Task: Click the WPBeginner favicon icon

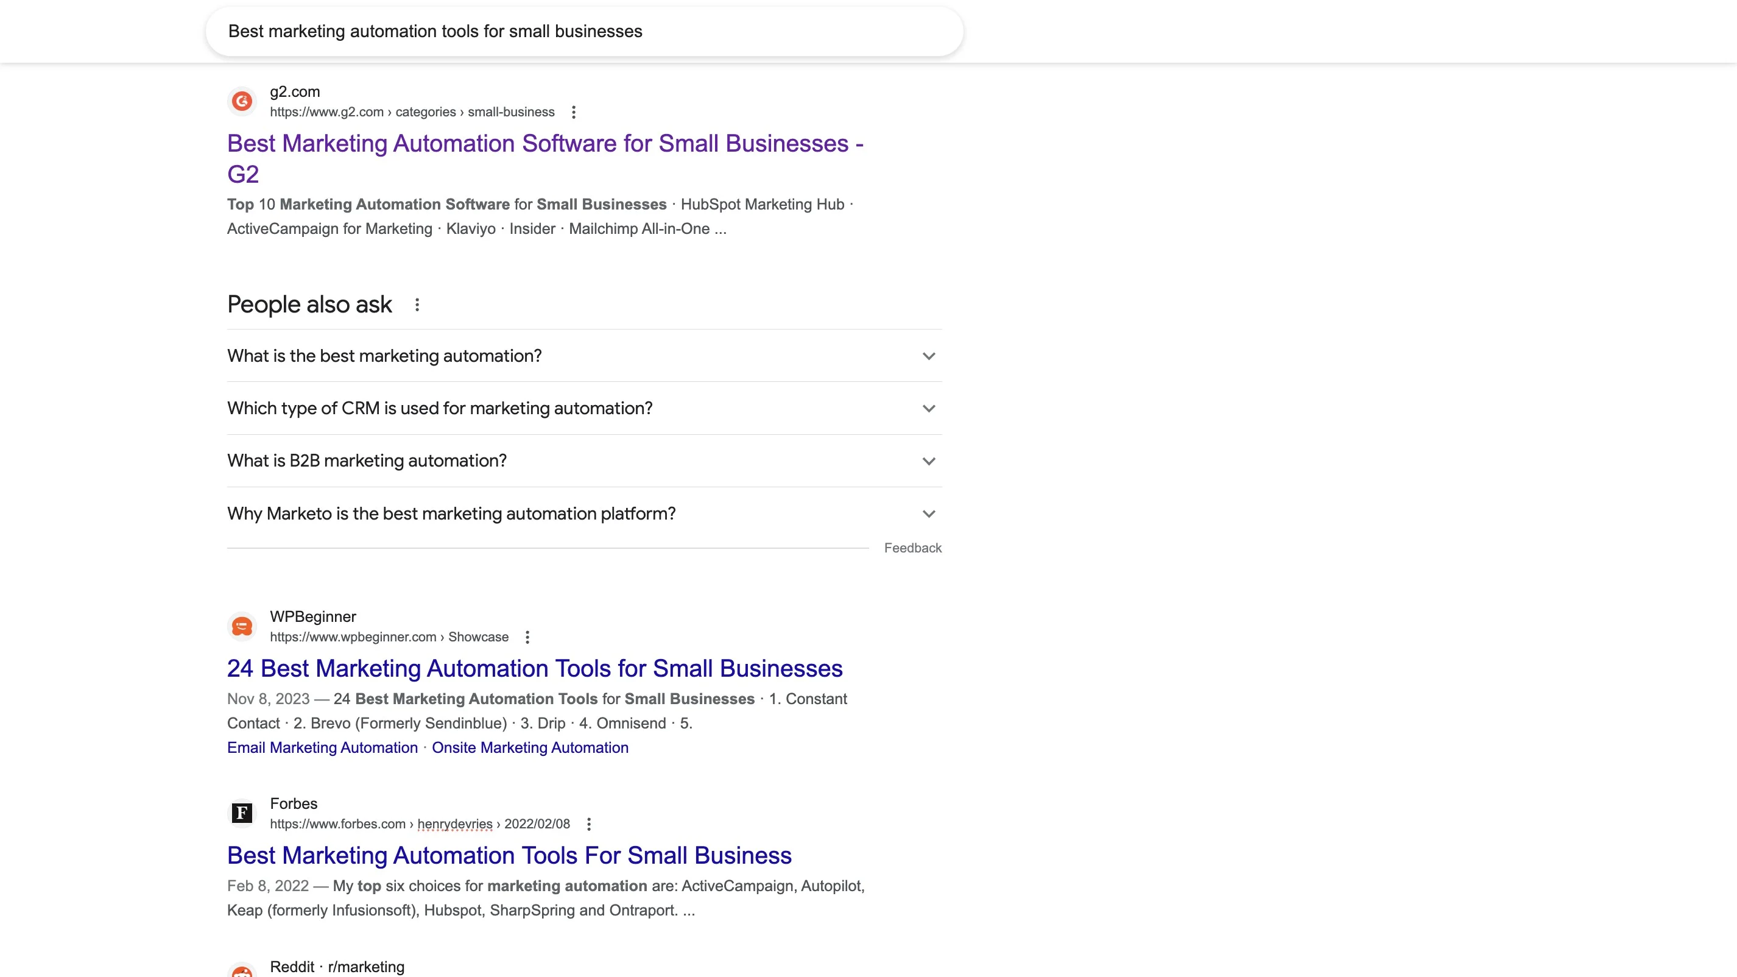Action: (242, 626)
